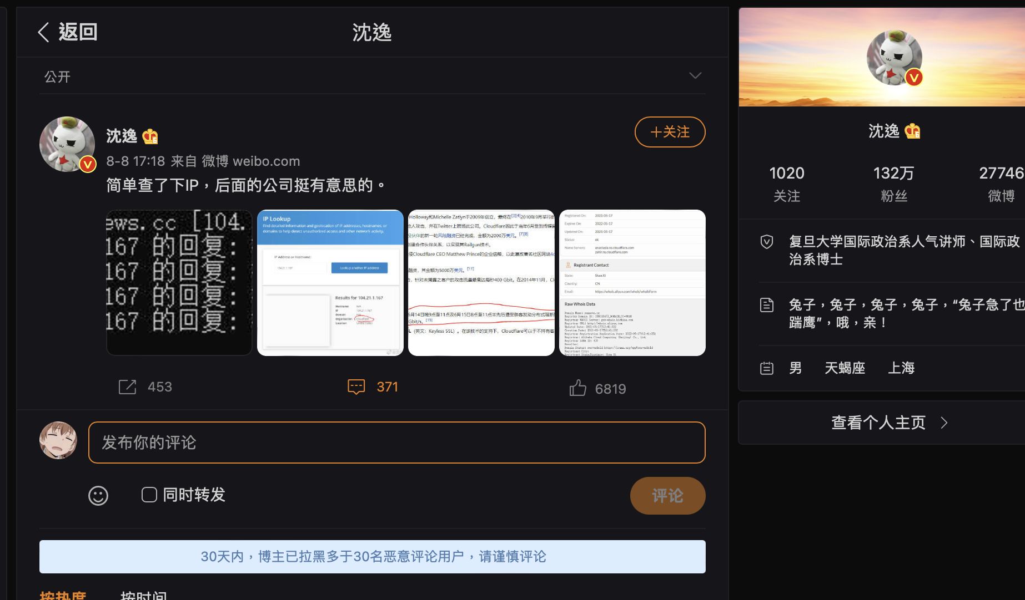Viewport: 1025px width, 600px height.
Task: Click the gold crown badge beside post author name
Action: point(150,136)
